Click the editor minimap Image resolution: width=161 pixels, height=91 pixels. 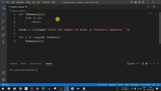[x=153, y=13]
